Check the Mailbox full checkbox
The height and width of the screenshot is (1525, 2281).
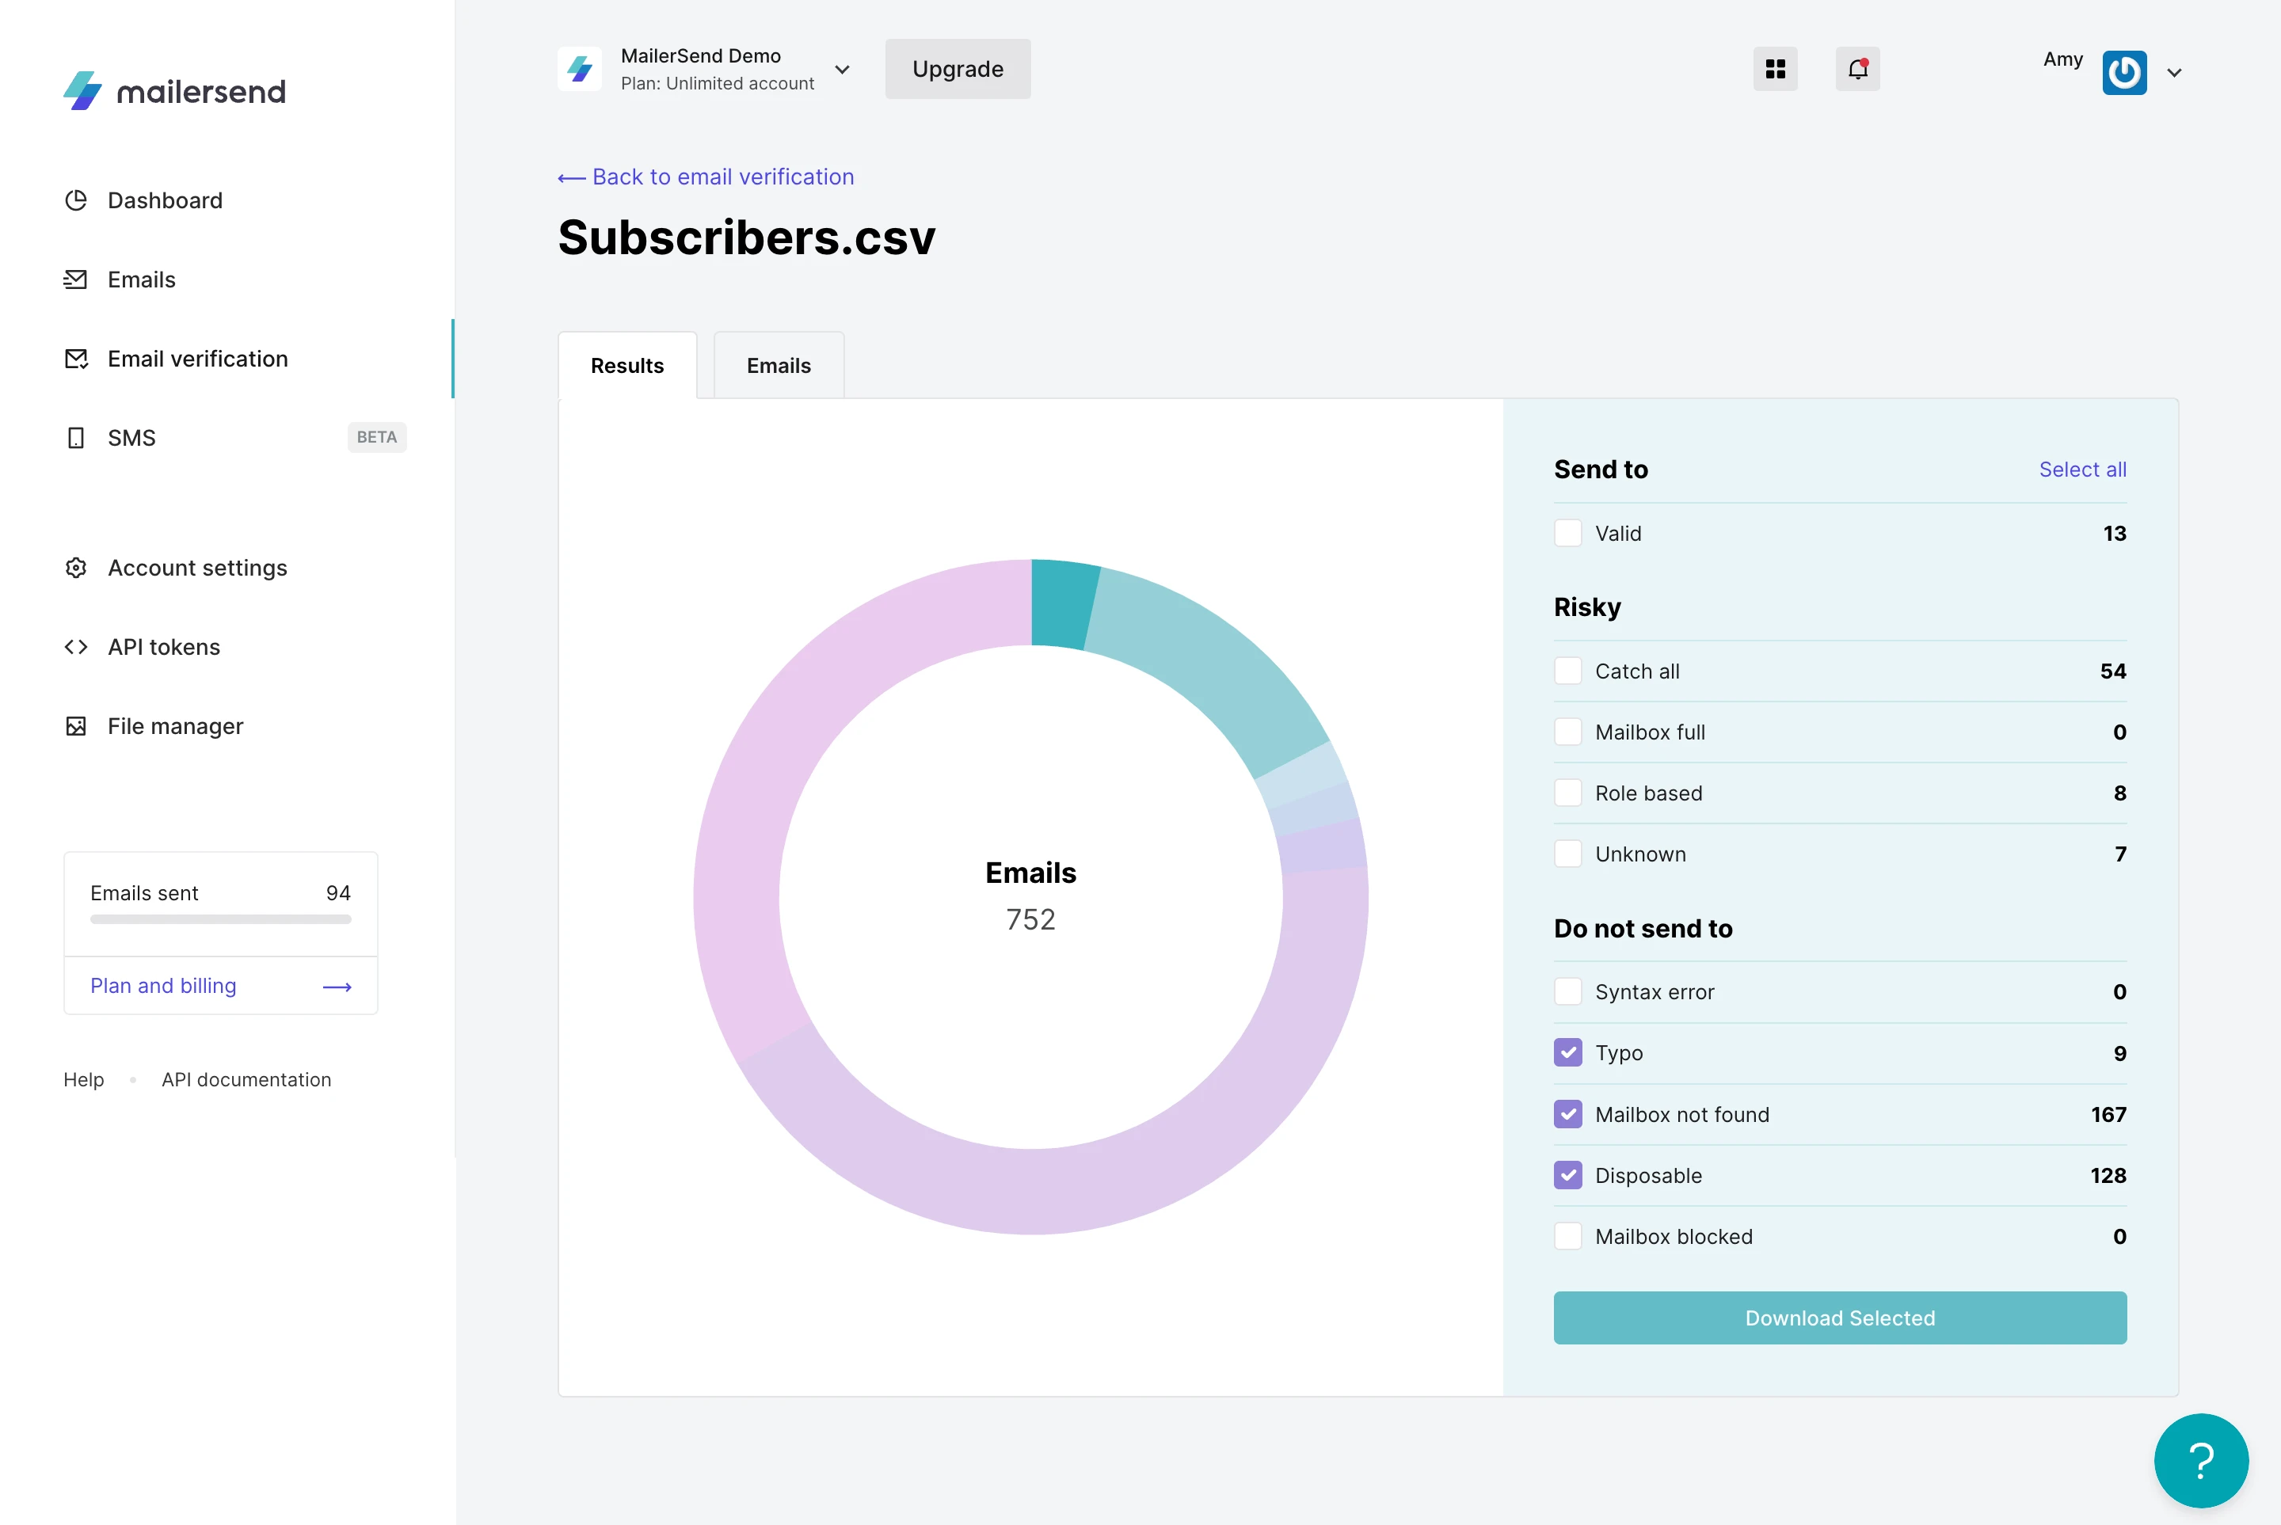[1568, 732]
